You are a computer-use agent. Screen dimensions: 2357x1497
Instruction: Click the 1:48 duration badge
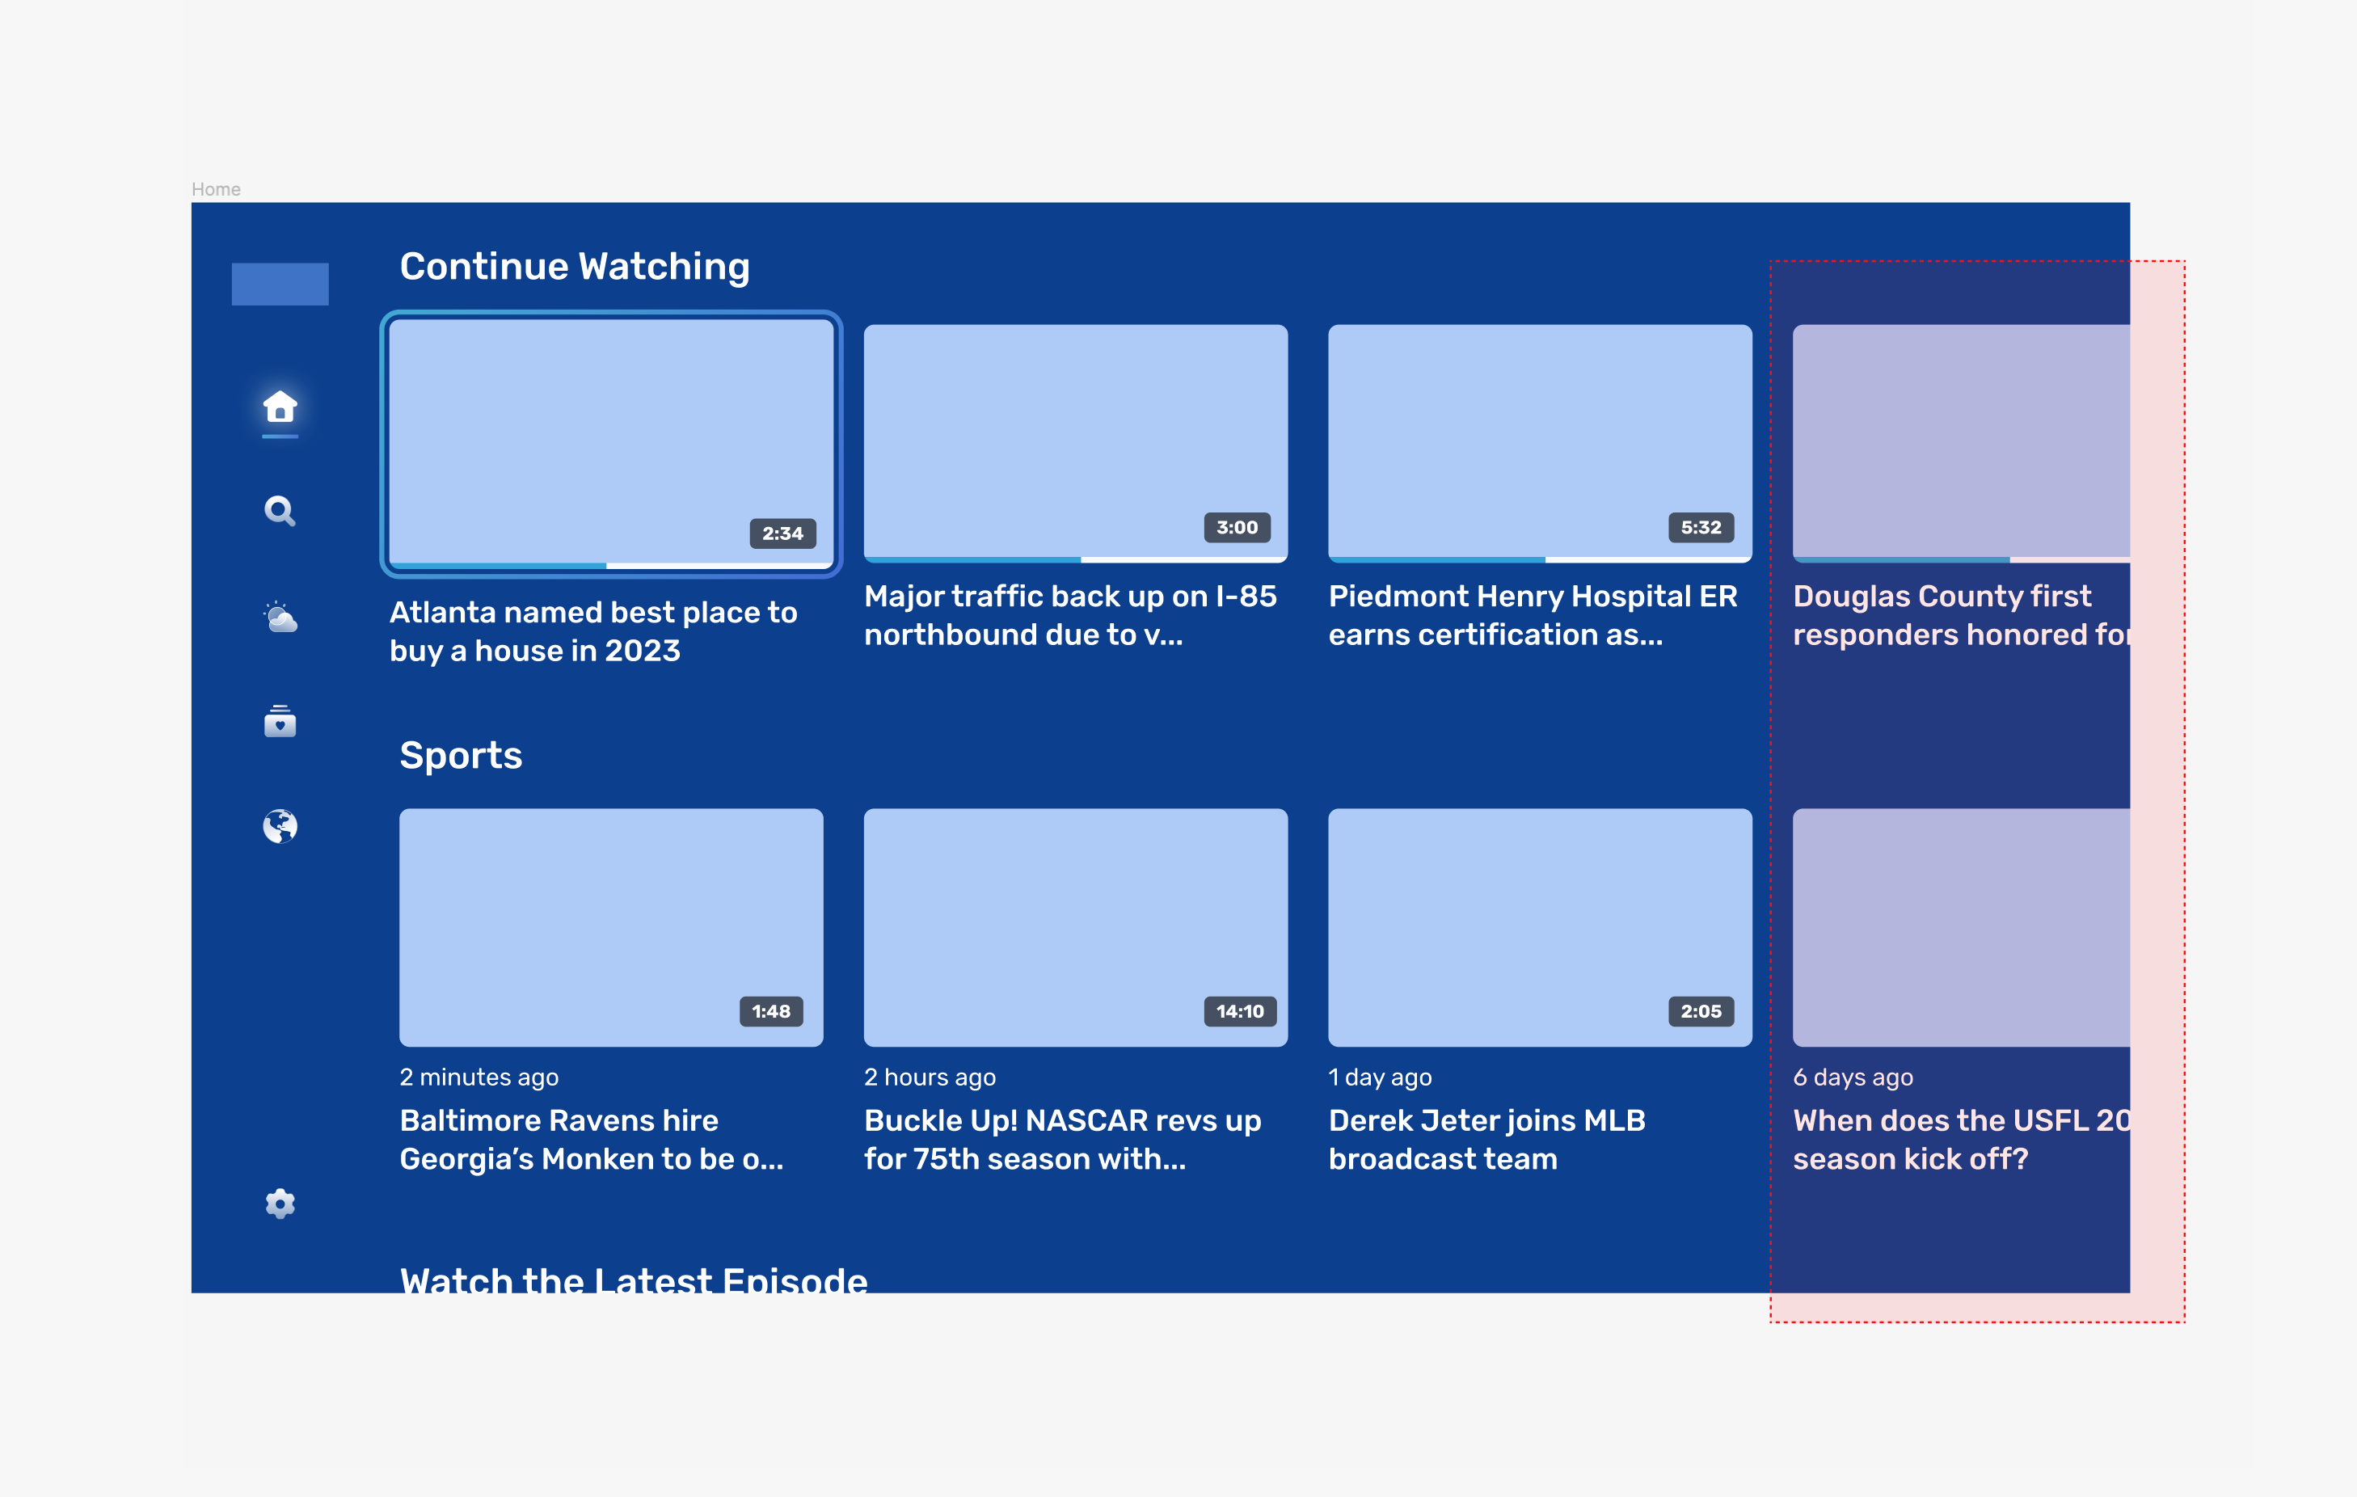tap(771, 1011)
